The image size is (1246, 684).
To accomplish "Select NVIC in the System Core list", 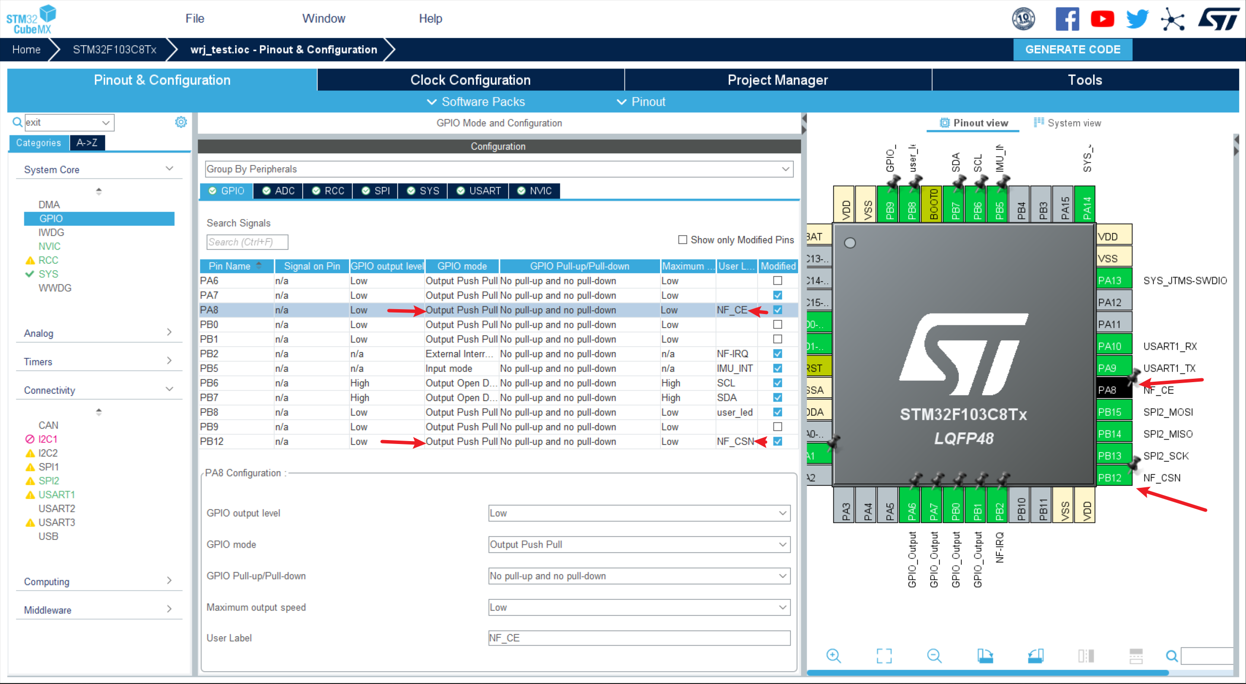I will point(49,246).
